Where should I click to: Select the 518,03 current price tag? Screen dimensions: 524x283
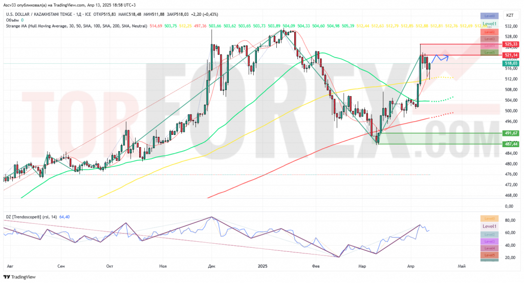[x=511, y=63]
